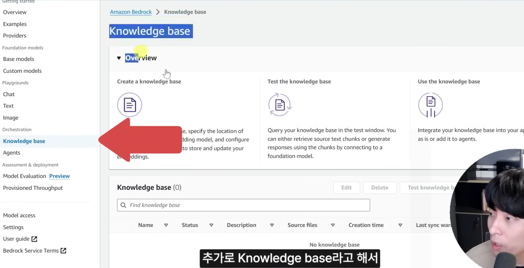
Task: Click the Description column header
Action: (x=241, y=225)
